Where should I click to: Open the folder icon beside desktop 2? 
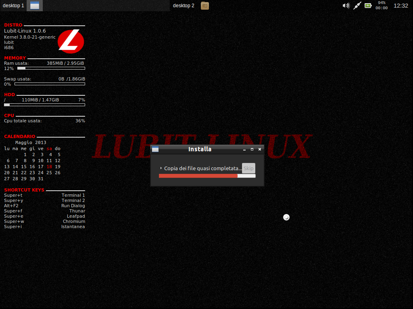click(x=204, y=6)
